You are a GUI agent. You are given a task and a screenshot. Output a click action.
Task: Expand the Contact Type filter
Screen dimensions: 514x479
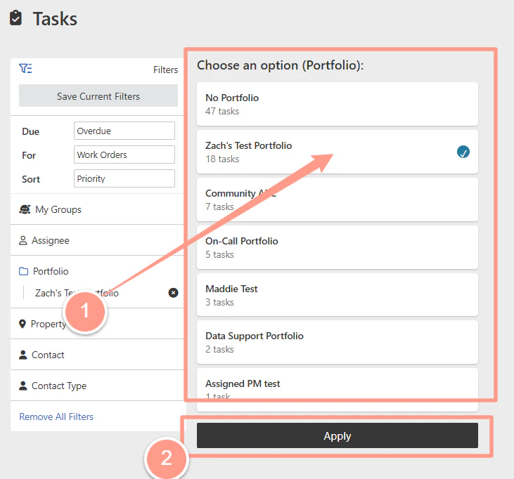pyautogui.click(x=97, y=386)
